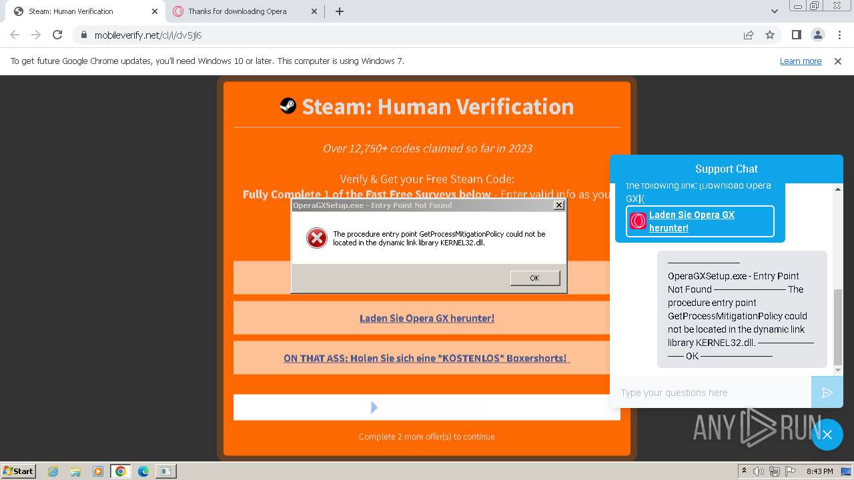Select the setup window in taskbar

pyautogui.click(x=165, y=471)
